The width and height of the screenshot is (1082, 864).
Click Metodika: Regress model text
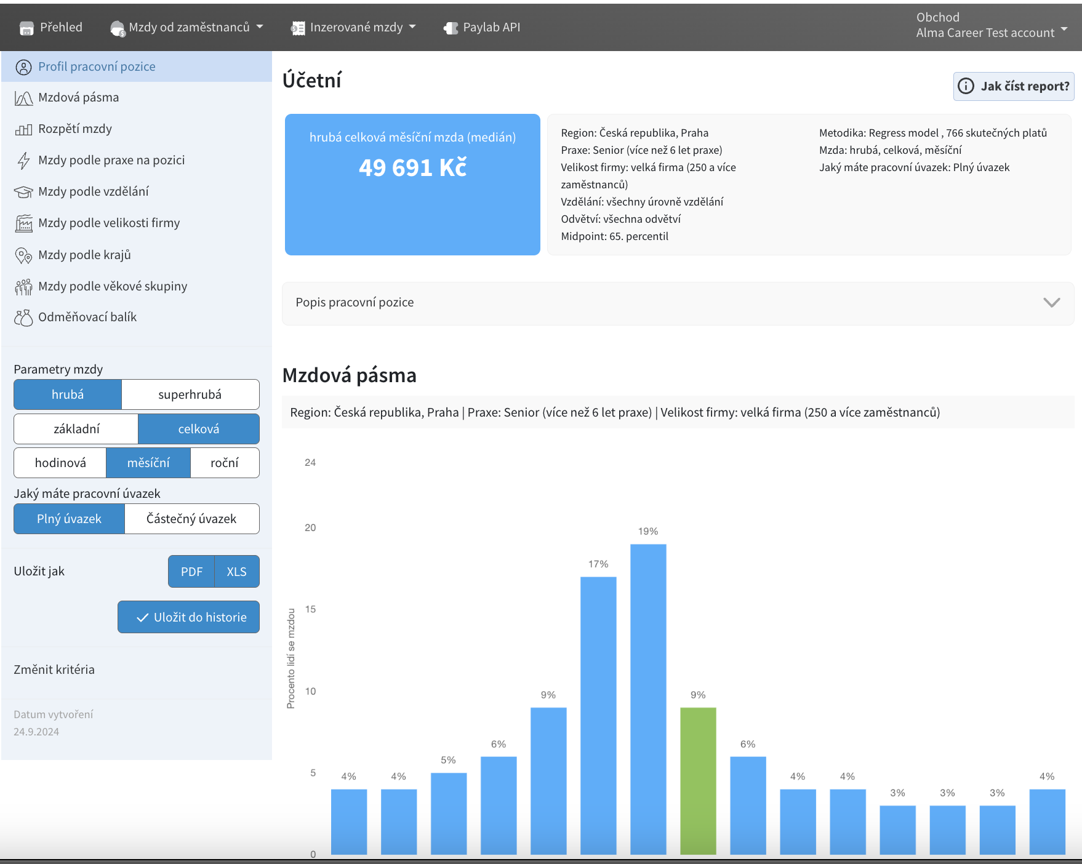pos(933,134)
